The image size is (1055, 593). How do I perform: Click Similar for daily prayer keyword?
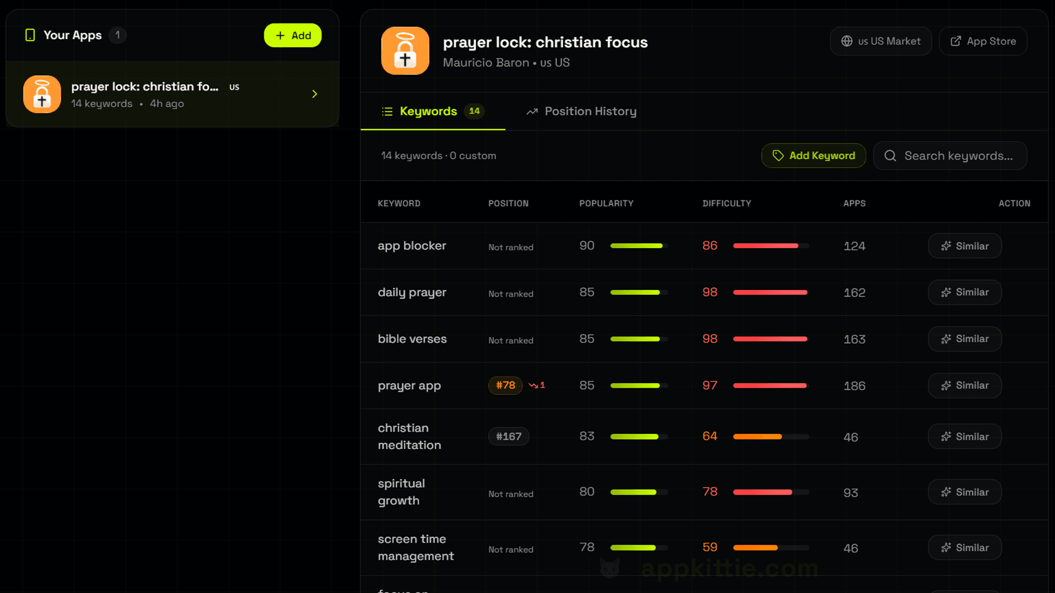964,293
